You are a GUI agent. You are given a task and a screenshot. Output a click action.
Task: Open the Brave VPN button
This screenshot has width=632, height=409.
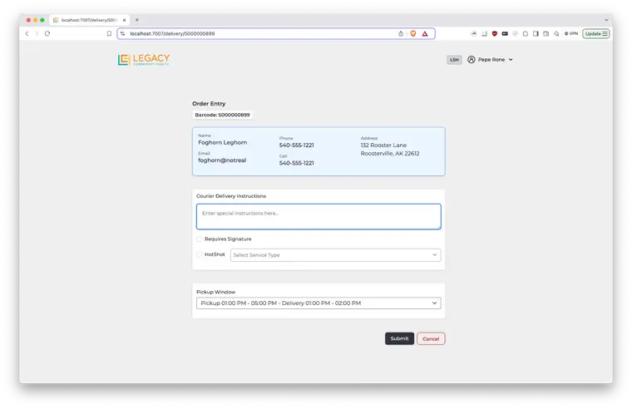click(571, 33)
